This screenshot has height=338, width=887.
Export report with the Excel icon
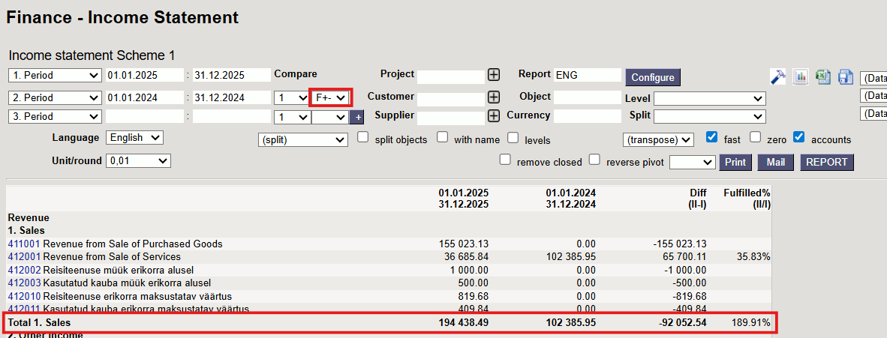(x=823, y=76)
